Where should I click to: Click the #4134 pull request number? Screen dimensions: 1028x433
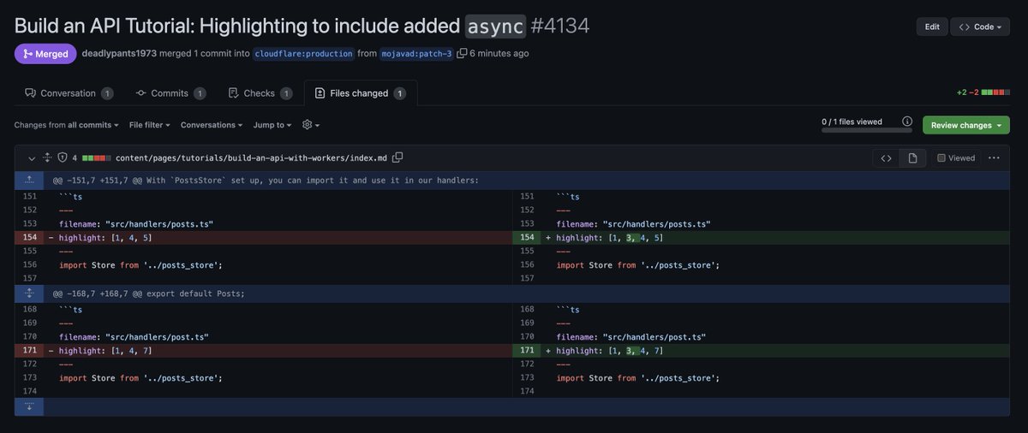[x=559, y=27]
